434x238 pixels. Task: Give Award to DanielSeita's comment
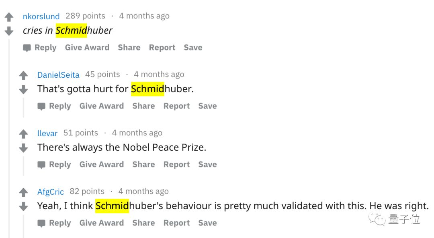point(102,106)
